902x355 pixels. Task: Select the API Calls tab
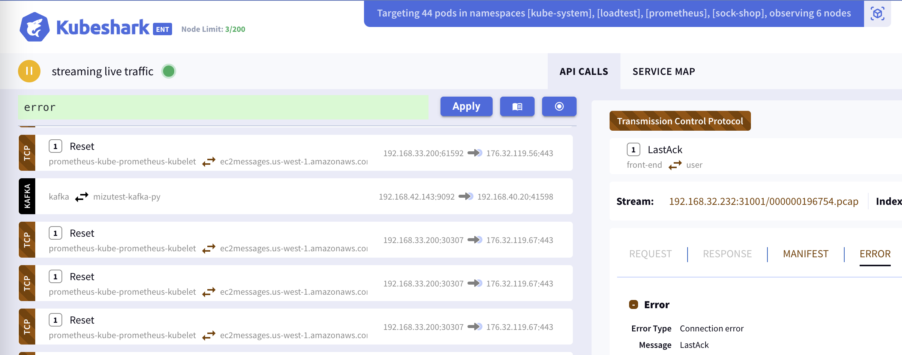(x=584, y=72)
